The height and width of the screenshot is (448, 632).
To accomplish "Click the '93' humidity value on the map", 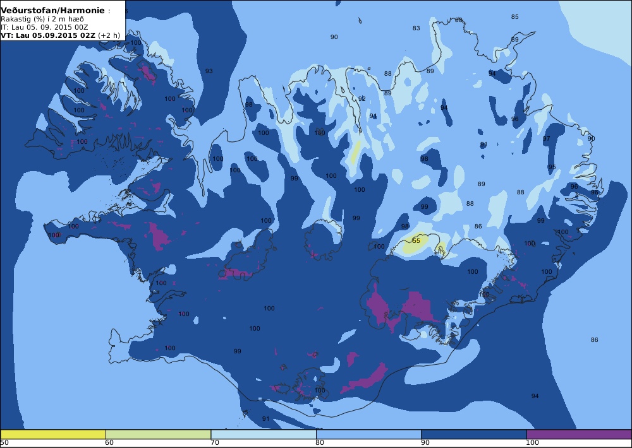I will tap(209, 71).
